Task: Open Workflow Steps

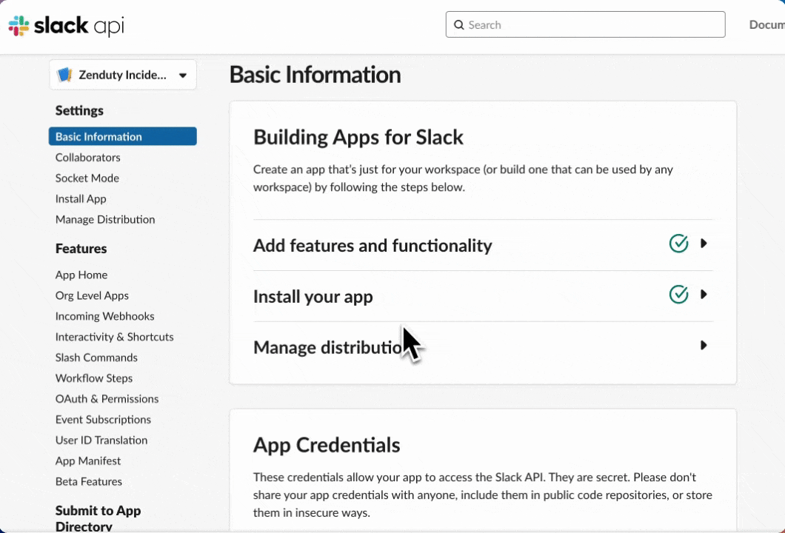Action: tap(93, 378)
